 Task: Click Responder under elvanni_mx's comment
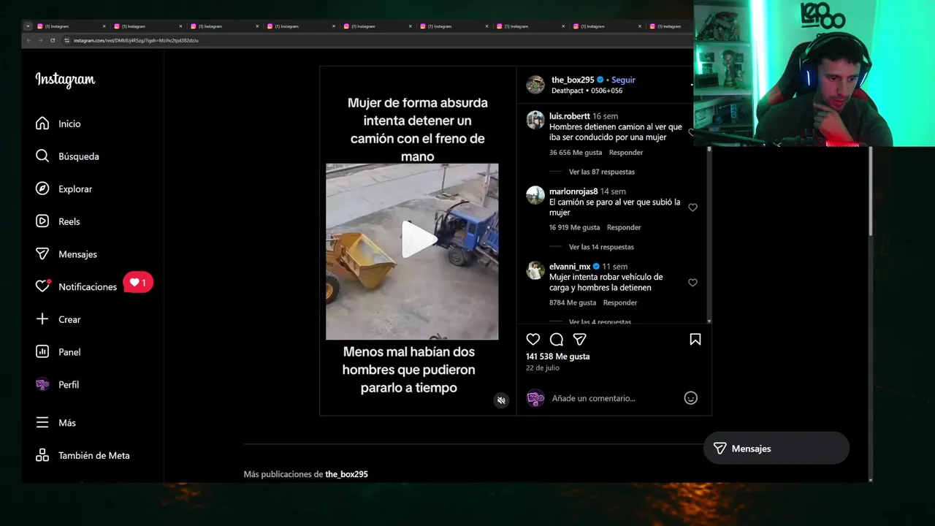click(x=620, y=302)
